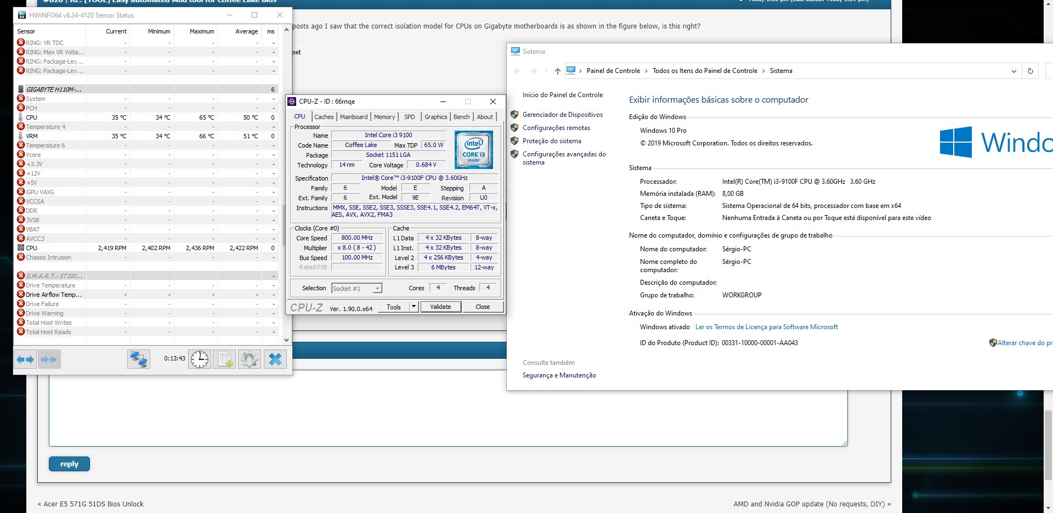This screenshot has width=1053, height=513.
Task: Click HWiNFO clock reset timer icon
Action: (x=200, y=359)
